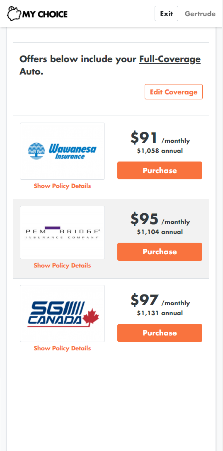Click the $91 monthly price text
The height and width of the screenshot is (451, 223).
pyautogui.click(x=160, y=138)
